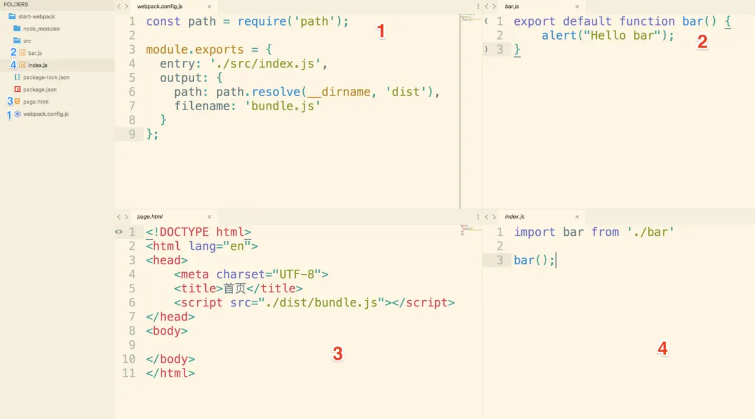Click the red npm icon of package.json

point(18,90)
